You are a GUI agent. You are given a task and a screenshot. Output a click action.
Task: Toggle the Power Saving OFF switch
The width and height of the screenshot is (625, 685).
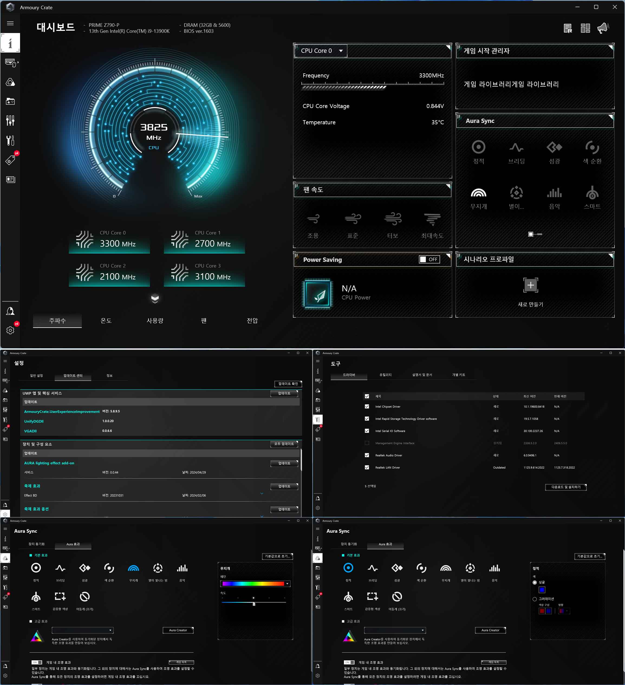[x=429, y=259]
